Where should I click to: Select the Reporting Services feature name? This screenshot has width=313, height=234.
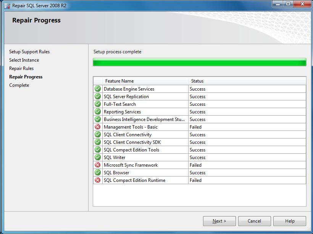click(x=122, y=112)
